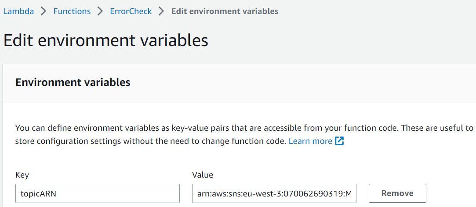Screen dimensions: 476x207
Task: Click the chevron separator after ErrorCheck
Action: (161, 11)
